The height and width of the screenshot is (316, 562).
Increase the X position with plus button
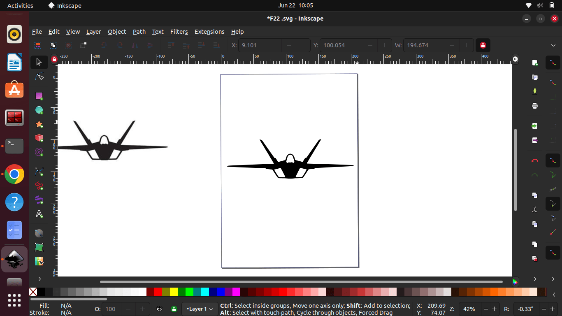pyautogui.click(x=303, y=45)
